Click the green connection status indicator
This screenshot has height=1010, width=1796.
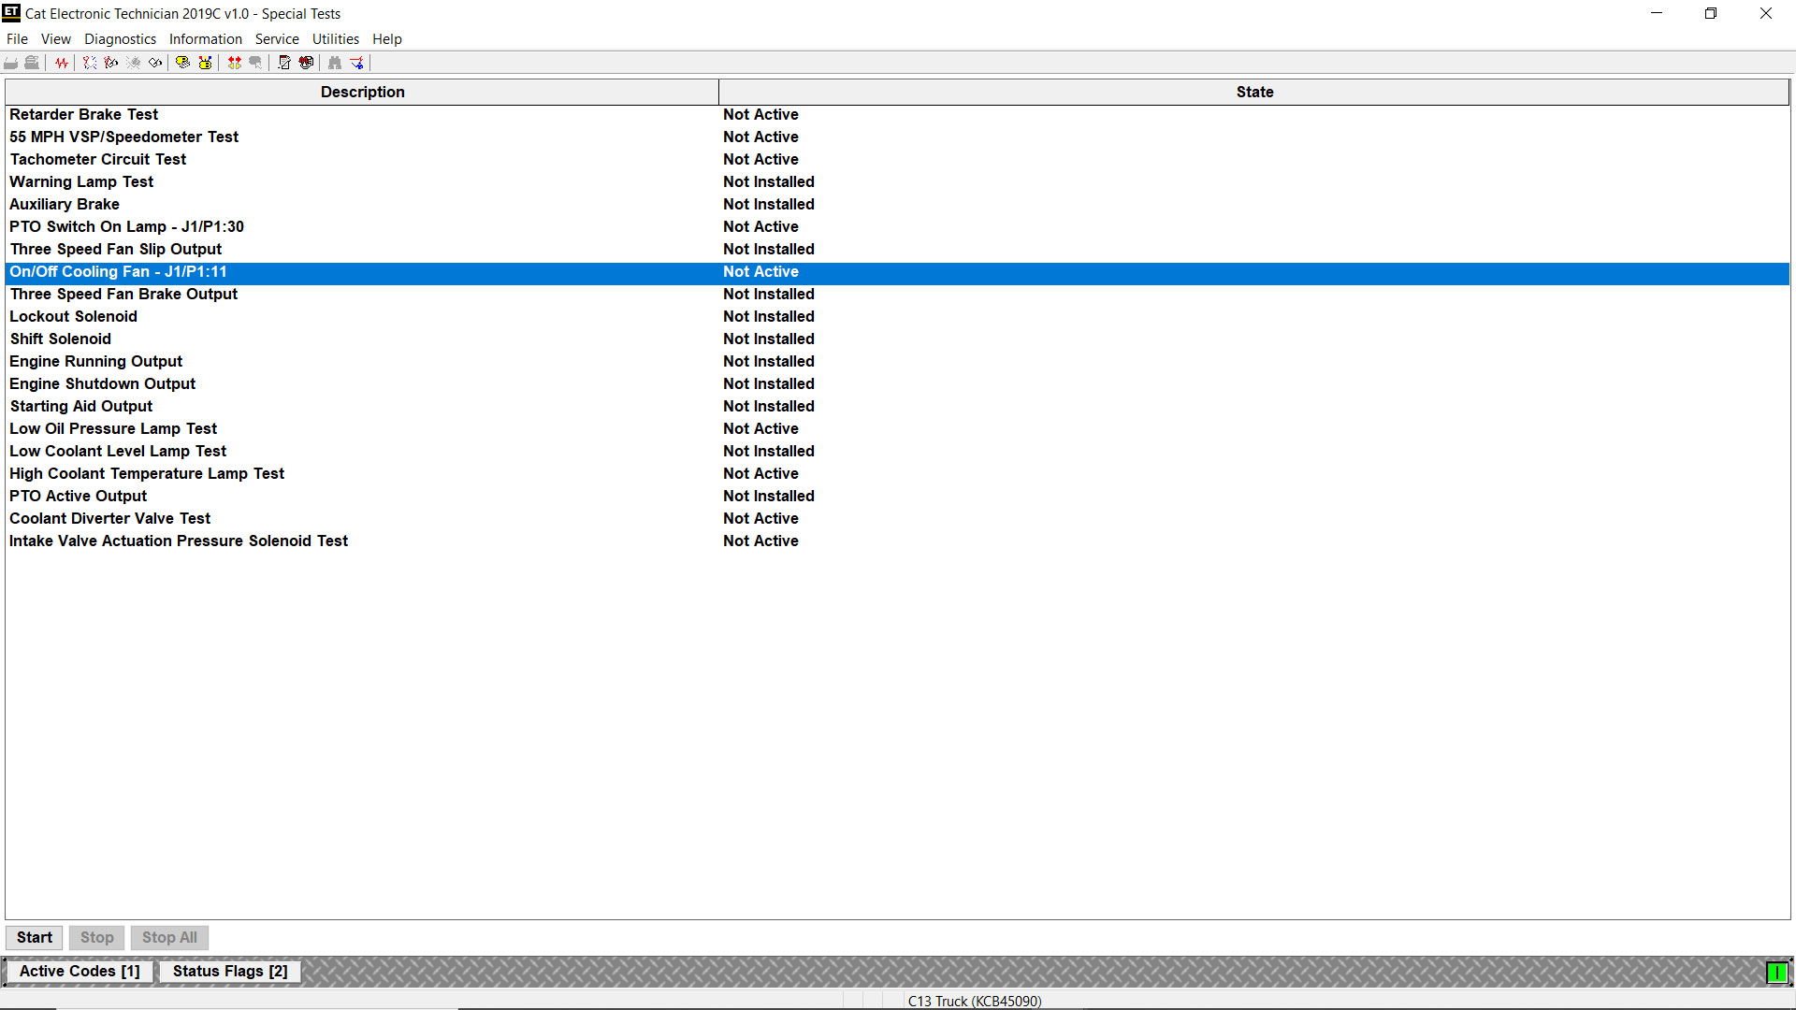click(1775, 973)
